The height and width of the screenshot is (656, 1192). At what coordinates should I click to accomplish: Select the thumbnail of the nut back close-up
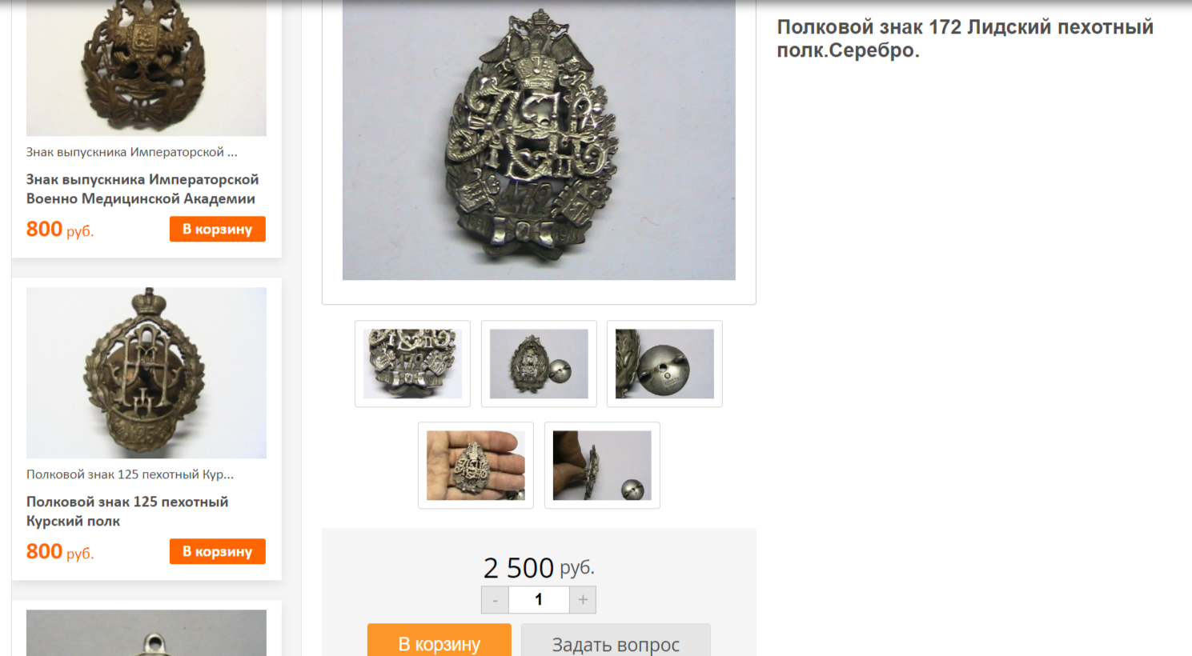[x=664, y=364]
